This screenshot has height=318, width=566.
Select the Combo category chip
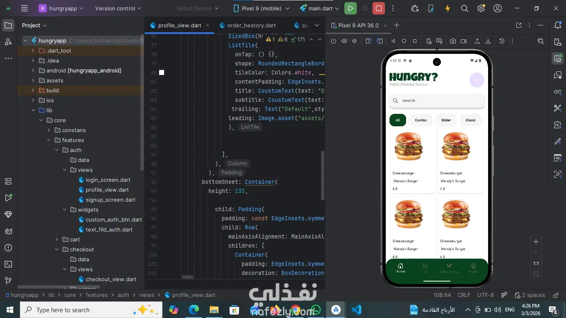pos(421,120)
